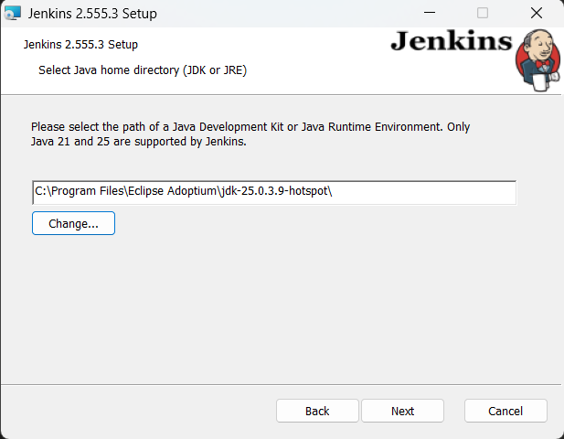
Task: Click the window title 'Jenkins 2.555.3 Setup'
Action: [92, 14]
